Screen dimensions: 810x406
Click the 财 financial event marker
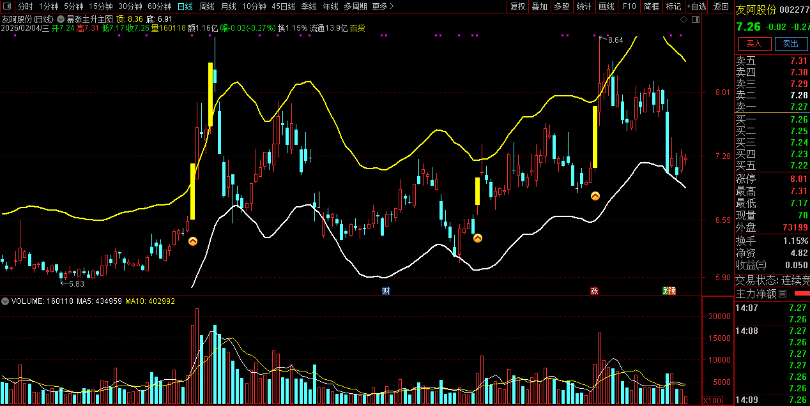coord(386,291)
